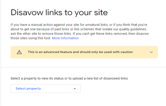Click the blue dropdown arrow beside Select property
The image size is (166, 106).
point(75,89)
